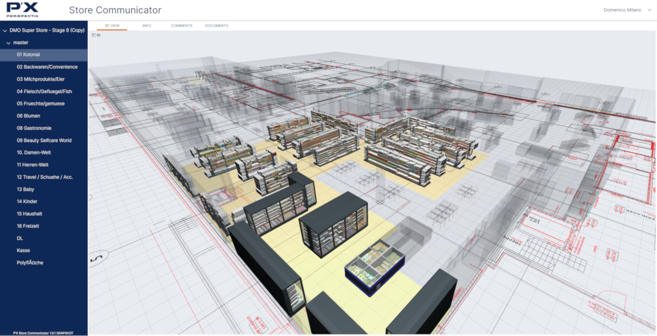Click the small window icon in the 3D view corner
Image resolution: width=657 pixels, height=336 pixels.
[94, 35]
